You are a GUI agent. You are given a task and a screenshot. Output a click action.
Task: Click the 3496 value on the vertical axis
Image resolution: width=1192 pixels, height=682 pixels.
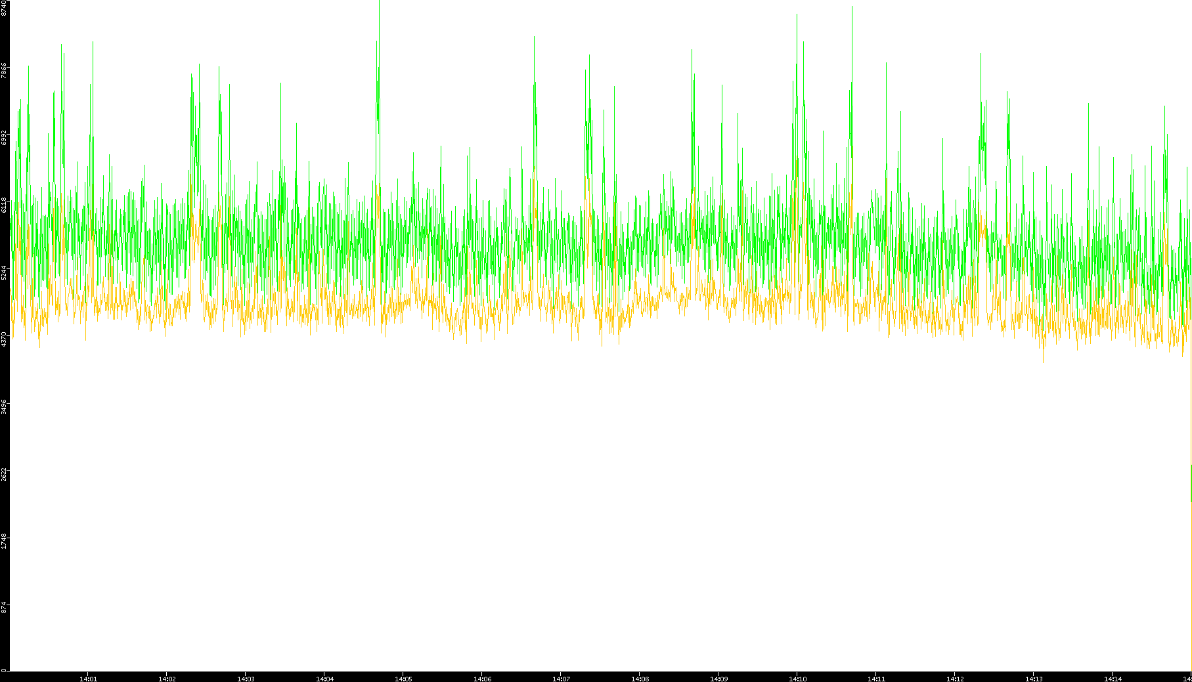(5, 406)
